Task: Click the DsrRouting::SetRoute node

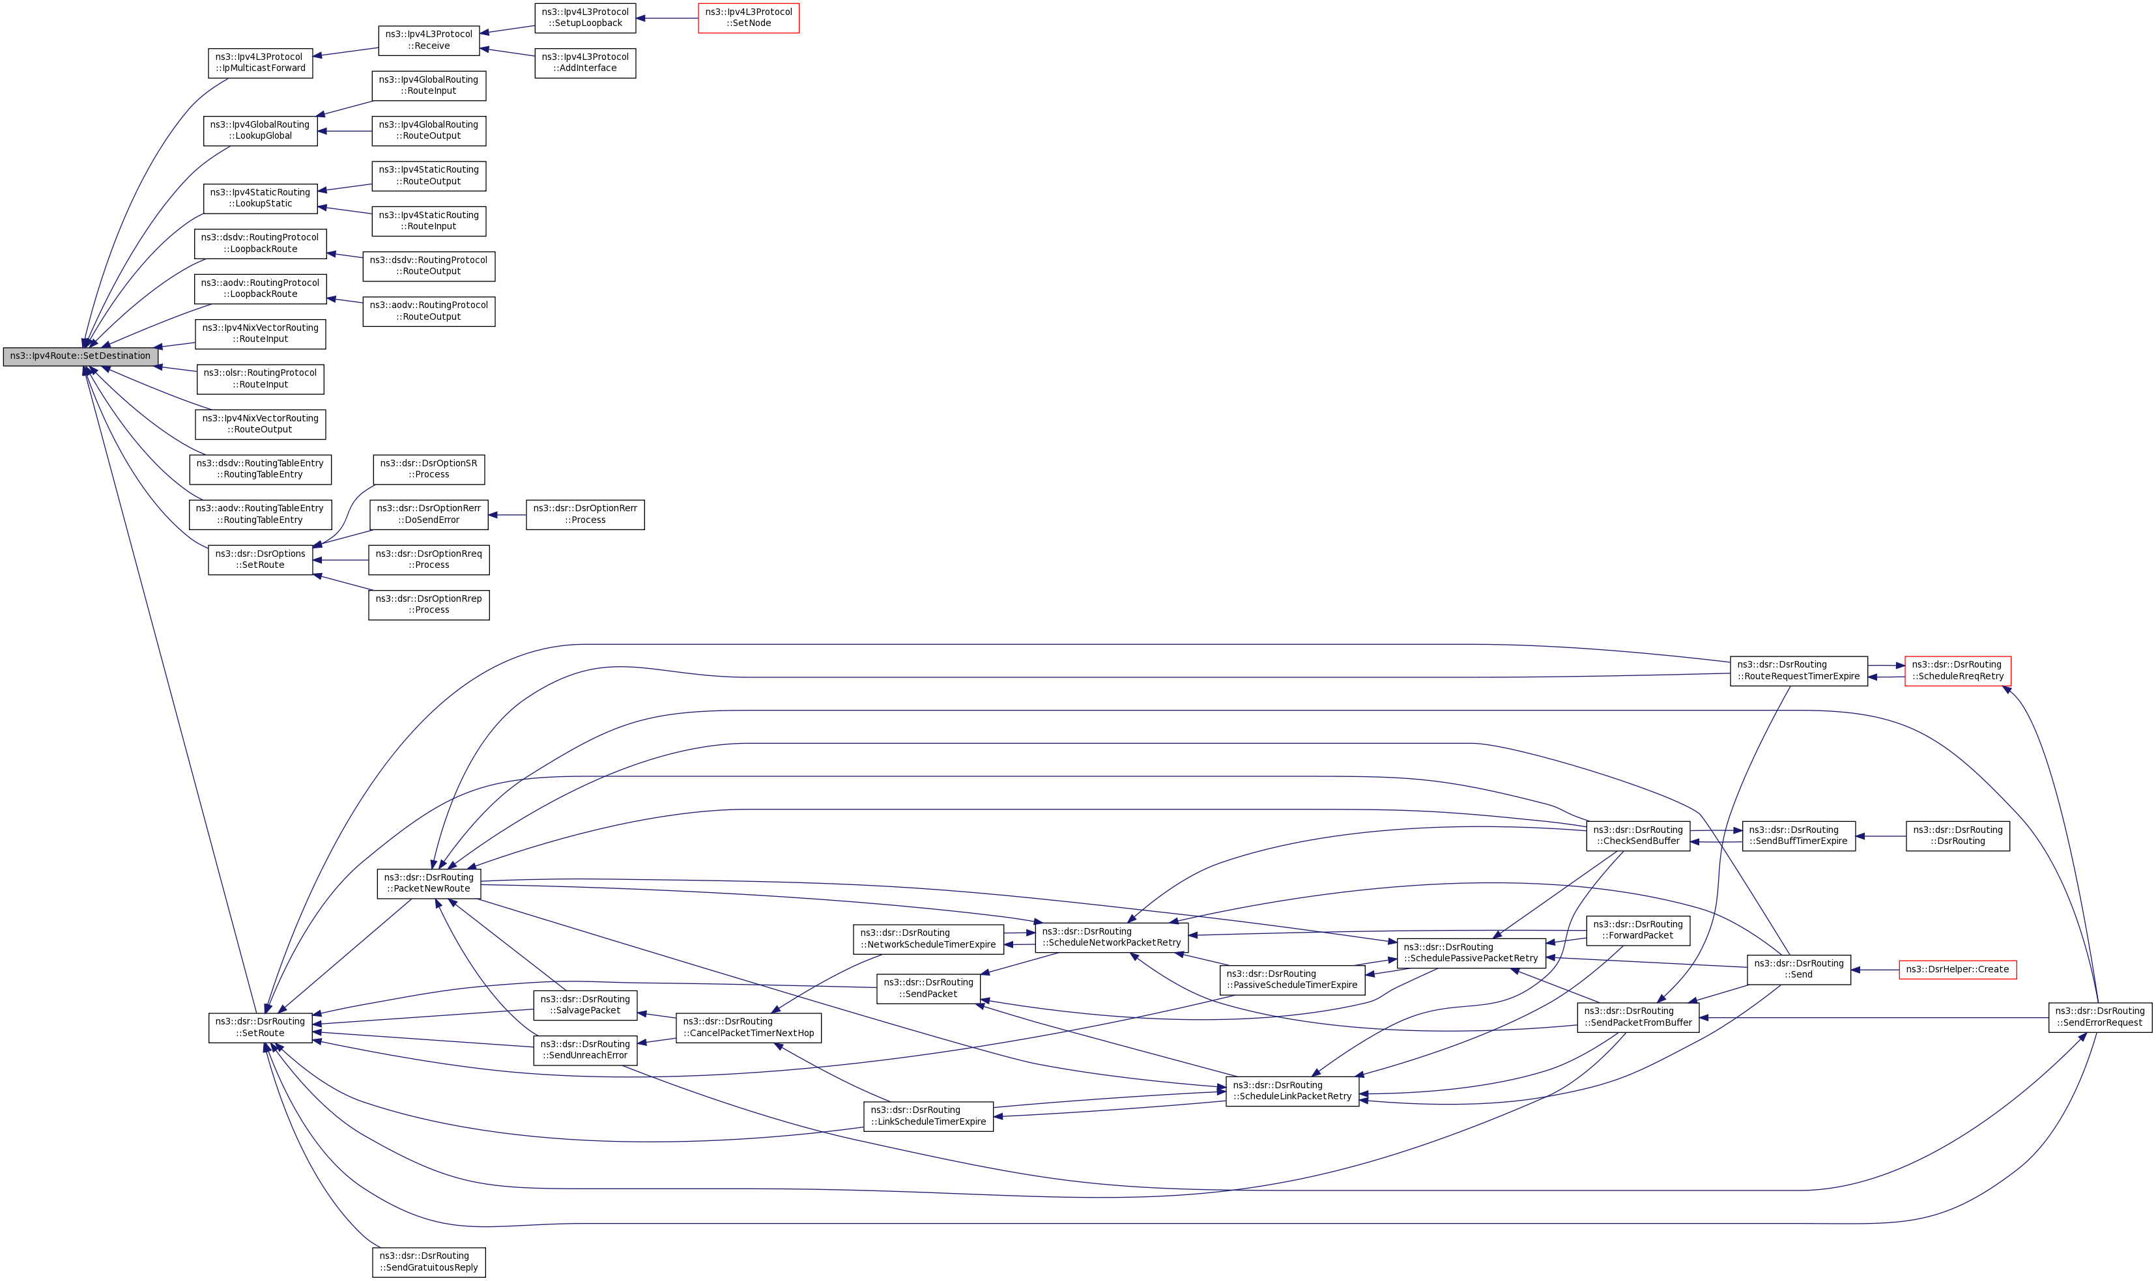Action: tap(260, 1027)
